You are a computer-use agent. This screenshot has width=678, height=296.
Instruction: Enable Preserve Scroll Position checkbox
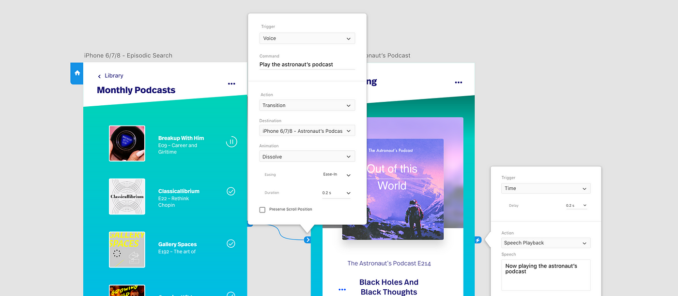pyautogui.click(x=262, y=210)
